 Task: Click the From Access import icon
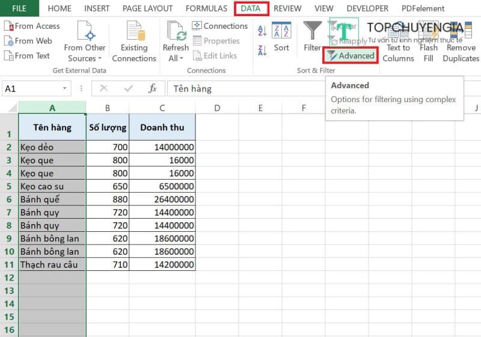click(x=9, y=26)
